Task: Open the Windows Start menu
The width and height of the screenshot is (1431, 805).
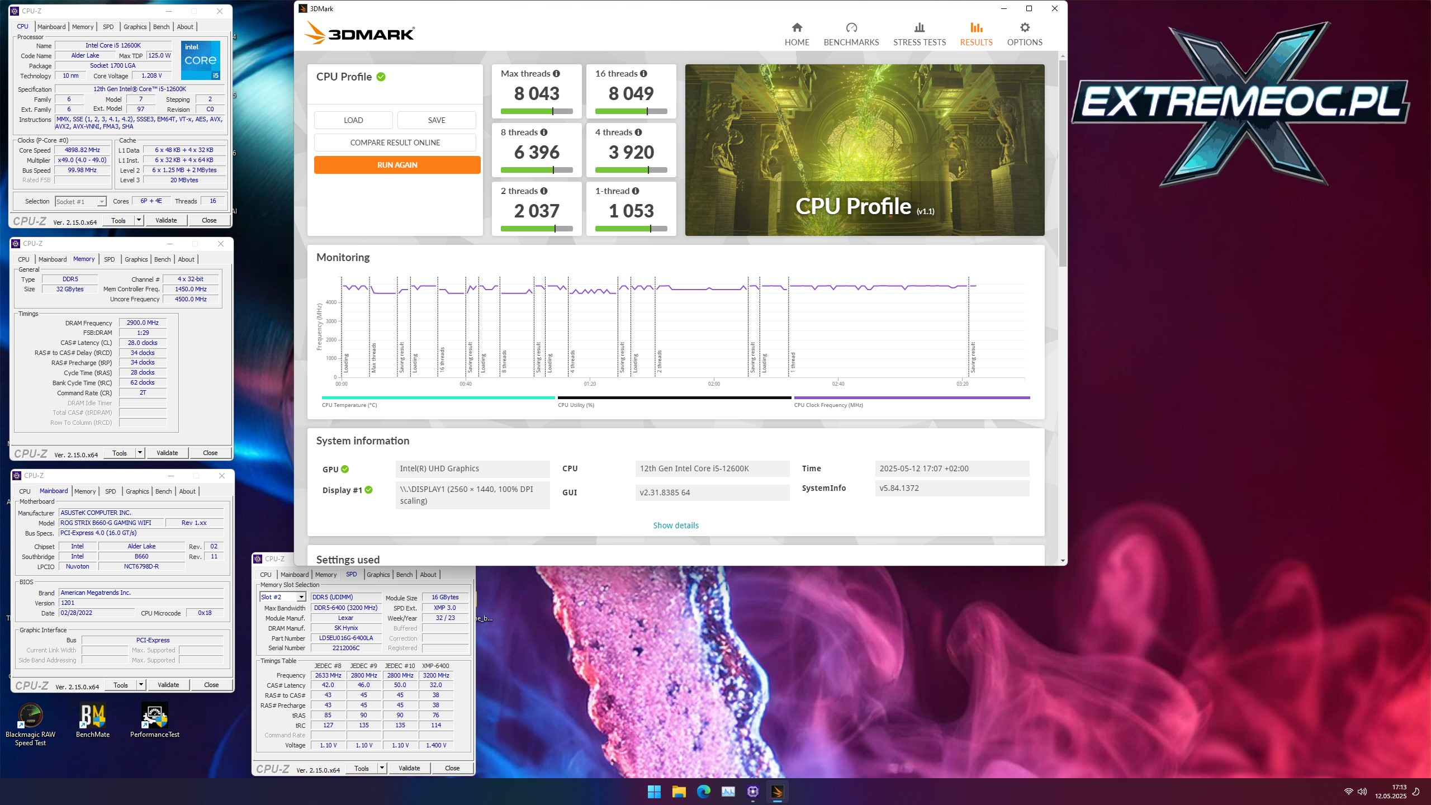Action: [654, 792]
